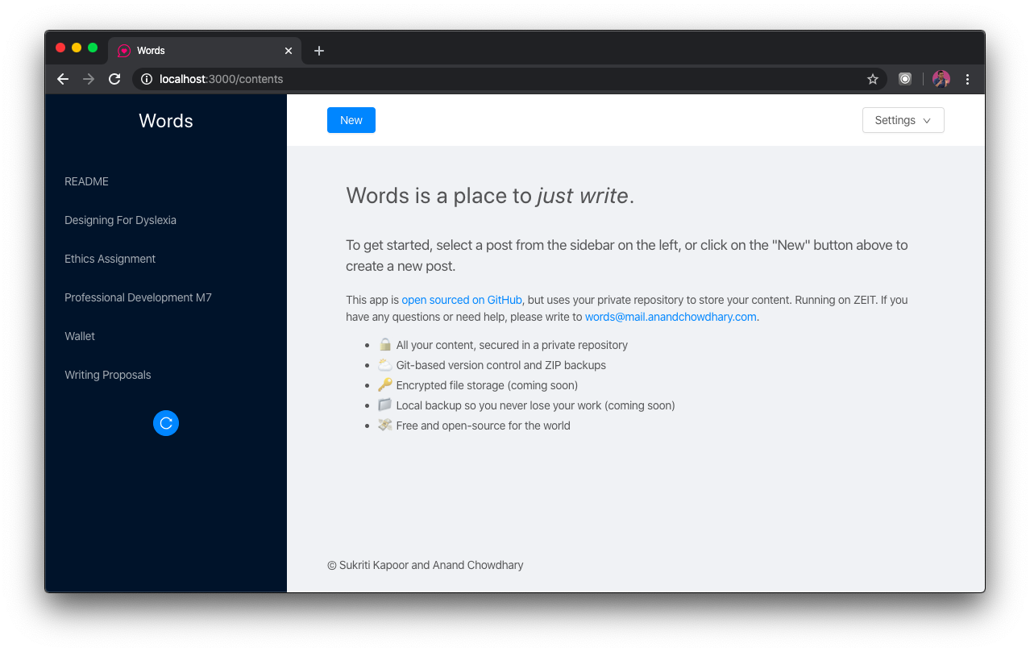Click the Chrome profile avatar
This screenshot has height=652, width=1030.
[941, 79]
